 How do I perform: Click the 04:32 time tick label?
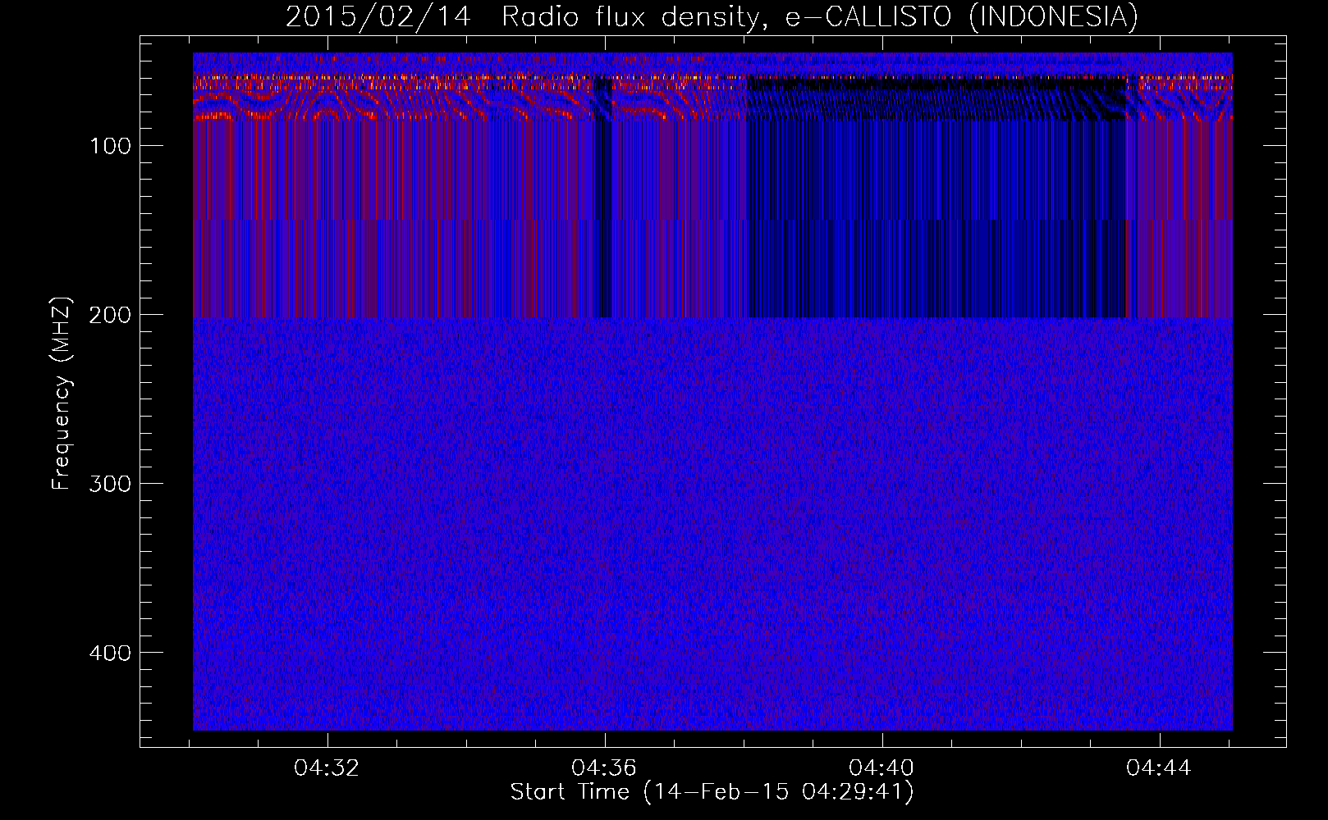pos(327,768)
